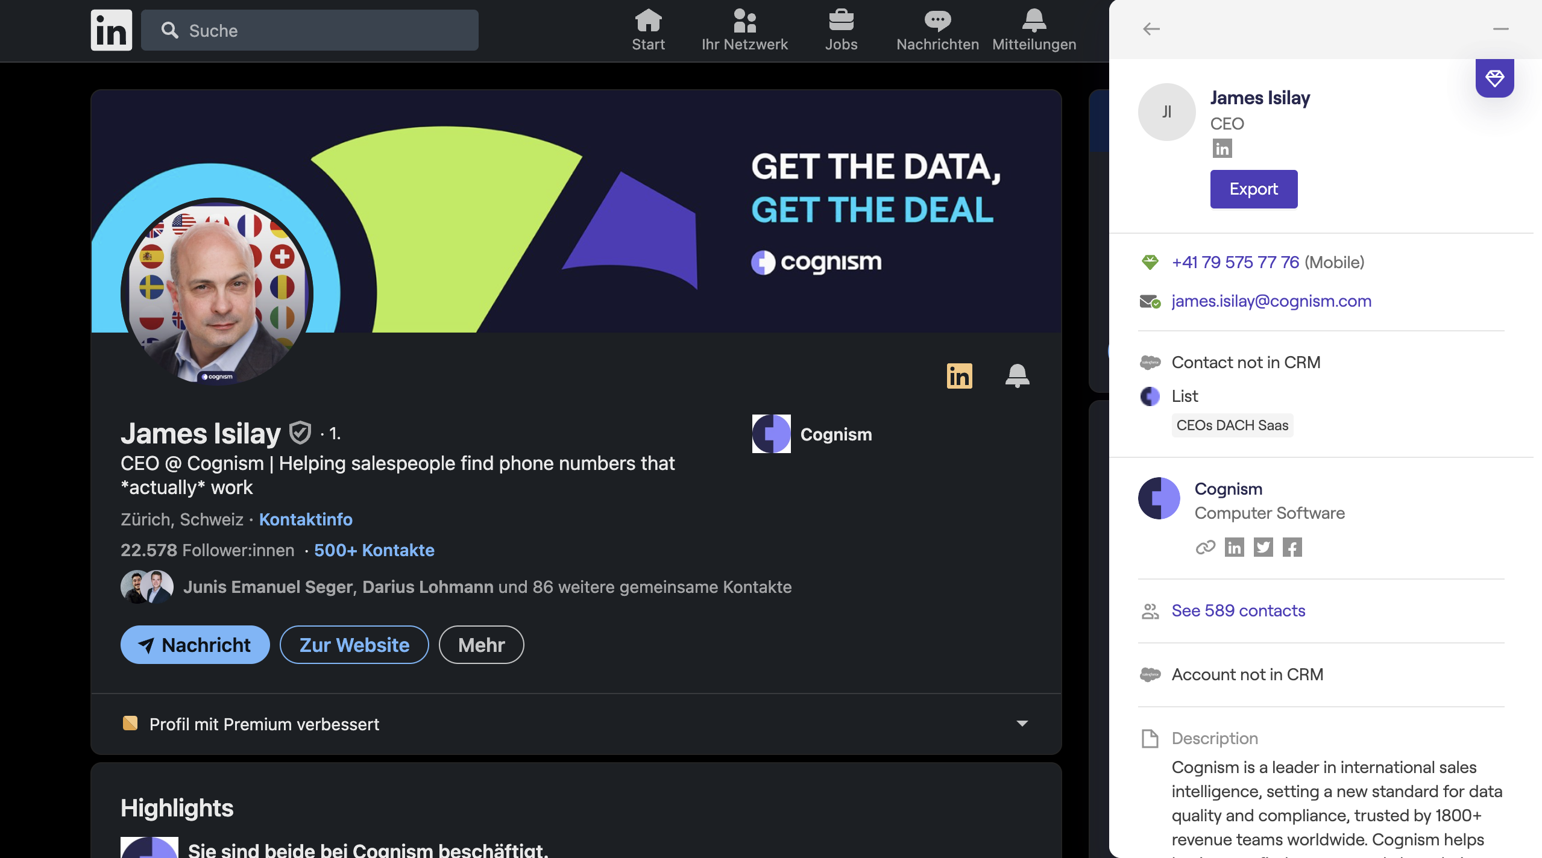Open the company website link icon

(x=1206, y=547)
